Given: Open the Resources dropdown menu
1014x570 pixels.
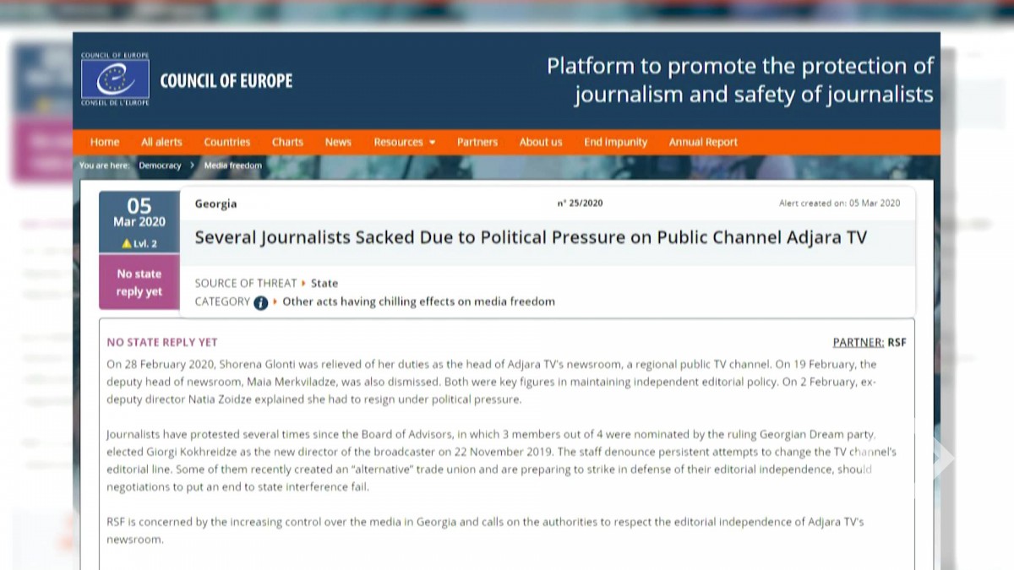Looking at the screenshot, I should (404, 142).
